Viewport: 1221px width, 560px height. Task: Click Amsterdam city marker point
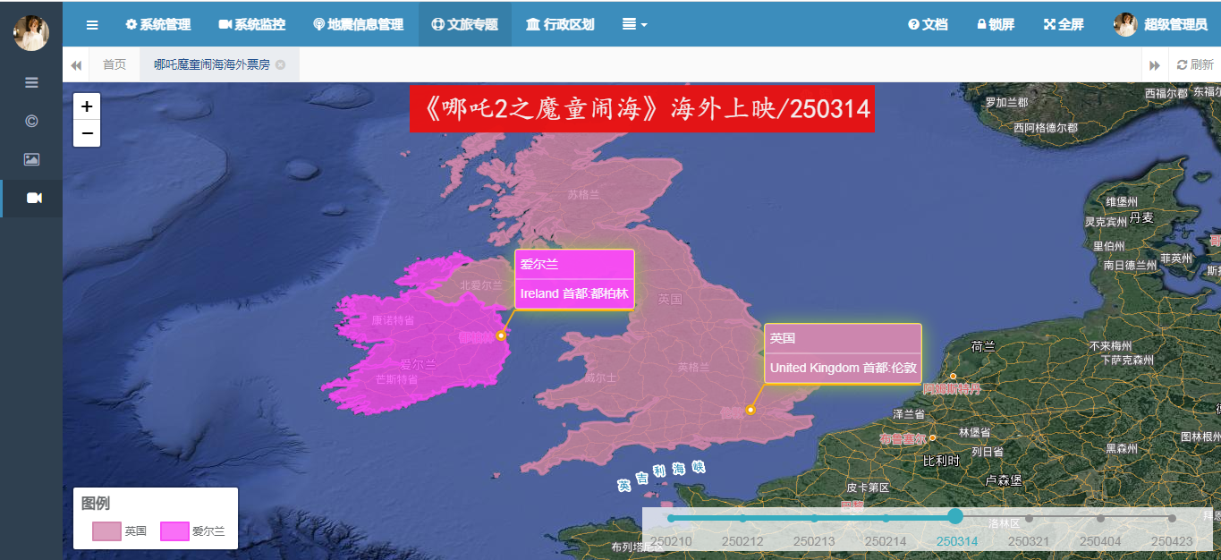point(954,377)
